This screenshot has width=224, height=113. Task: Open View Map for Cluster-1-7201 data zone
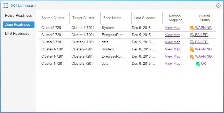click(172, 63)
